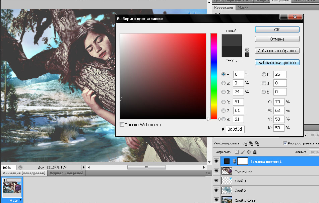Toggle visibility of Слой 2
Image resolution: width=319 pixels, height=203 pixels.
[x=216, y=190]
